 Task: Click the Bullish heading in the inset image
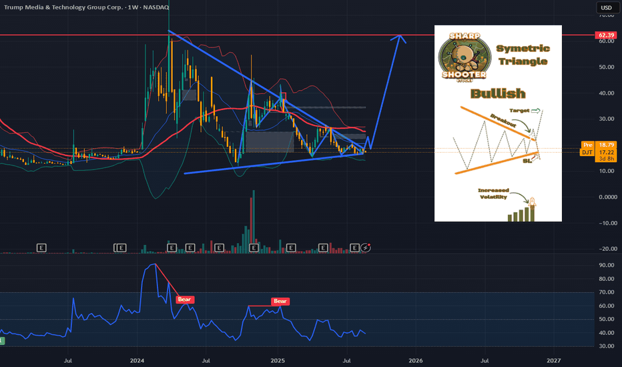[498, 93]
